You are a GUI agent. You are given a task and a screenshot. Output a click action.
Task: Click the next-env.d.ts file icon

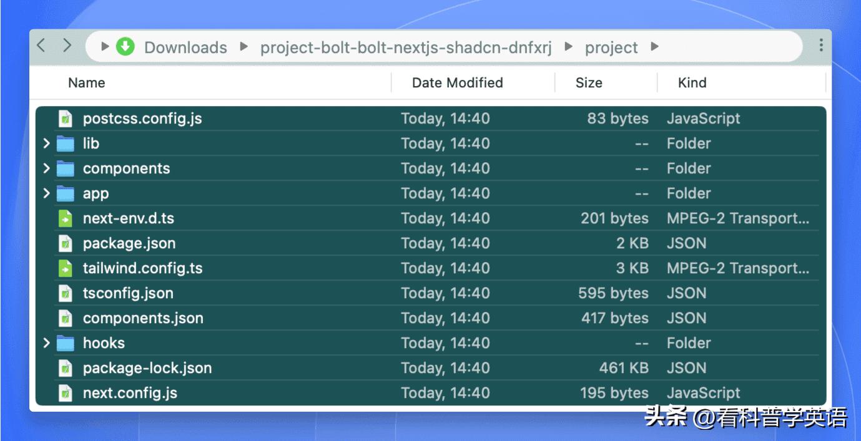(65, 218)
